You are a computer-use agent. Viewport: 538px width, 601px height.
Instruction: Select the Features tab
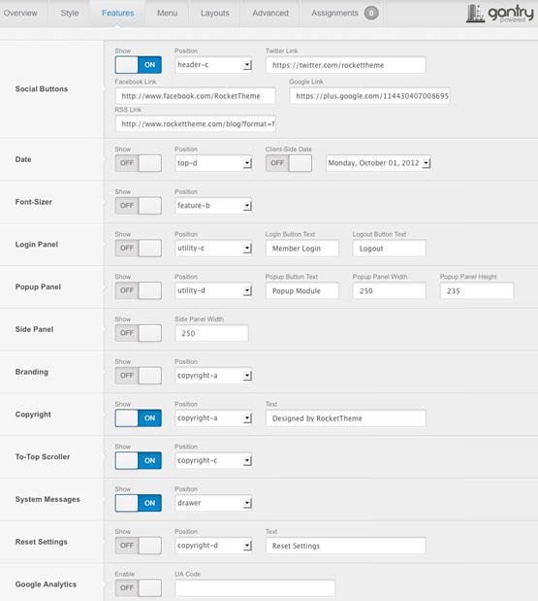tap(118, 13)
